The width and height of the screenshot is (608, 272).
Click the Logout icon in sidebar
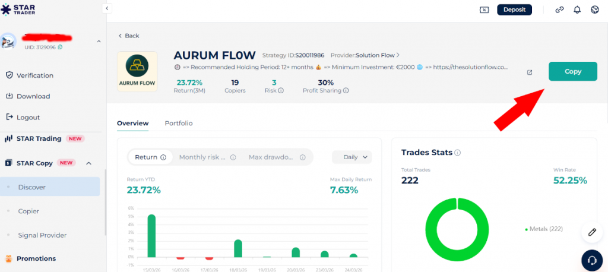point(9,117)
